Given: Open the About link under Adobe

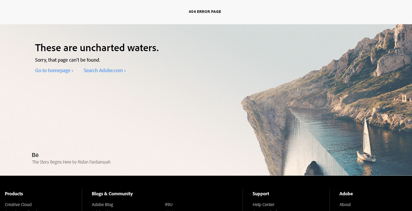Looking at the screenshot, I should click(345, 205).
